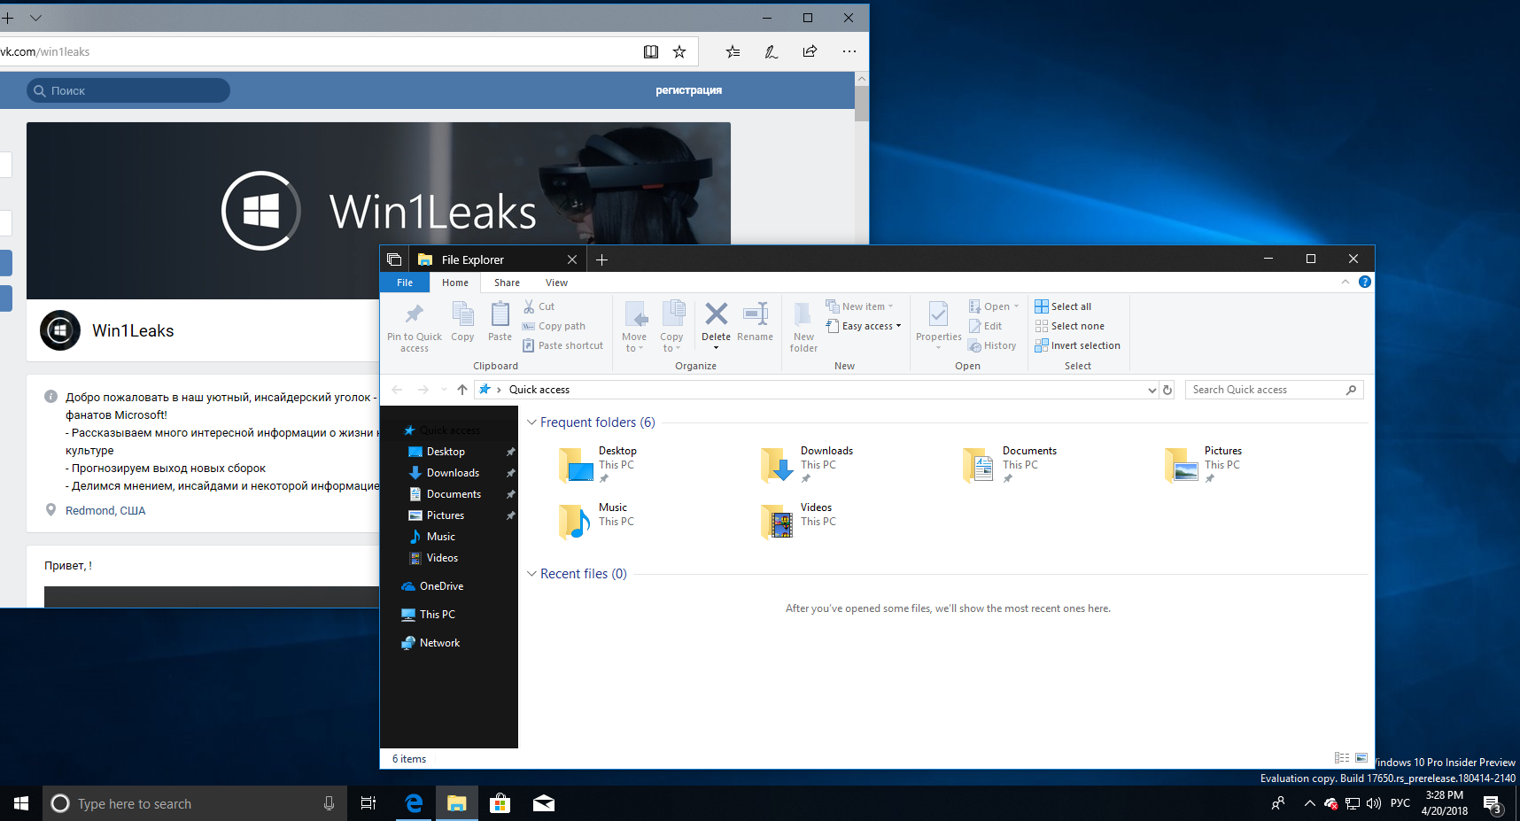Image resolution: width=1520 pixels, height=821 pixels.
Task: Collapse the ribbon with chevron
Action: pos(1346,282)
